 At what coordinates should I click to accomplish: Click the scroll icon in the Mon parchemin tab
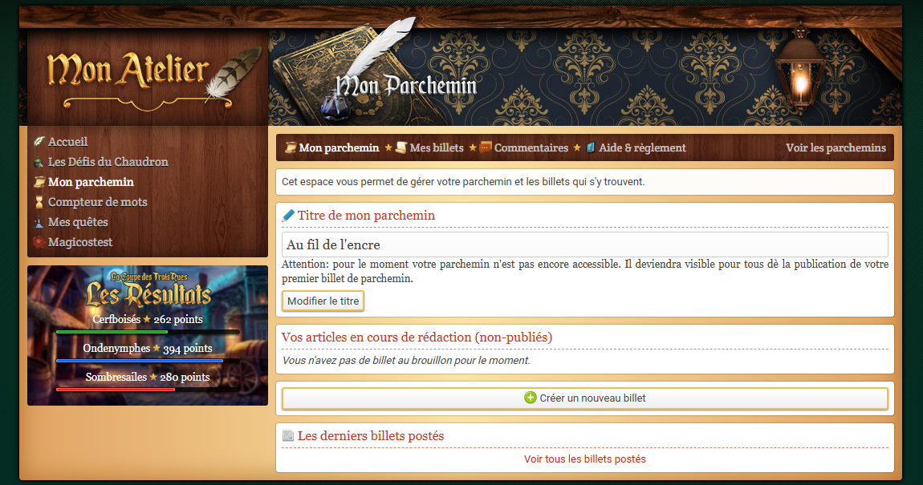tap(291, 148)
